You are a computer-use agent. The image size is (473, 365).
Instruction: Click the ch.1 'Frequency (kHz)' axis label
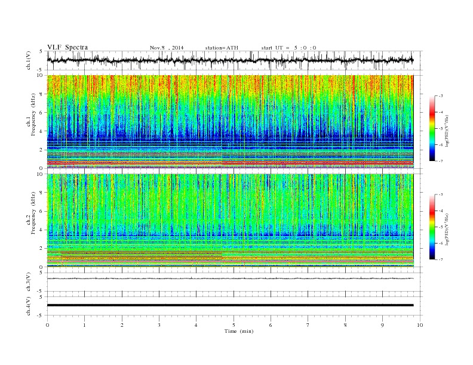click(x=33, y=115)
